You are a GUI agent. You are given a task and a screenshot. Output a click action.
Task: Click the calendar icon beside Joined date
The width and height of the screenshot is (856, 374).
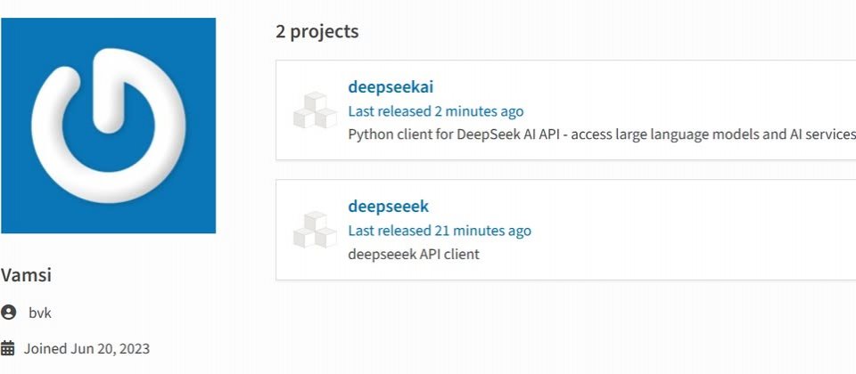(x=8, y=348)
